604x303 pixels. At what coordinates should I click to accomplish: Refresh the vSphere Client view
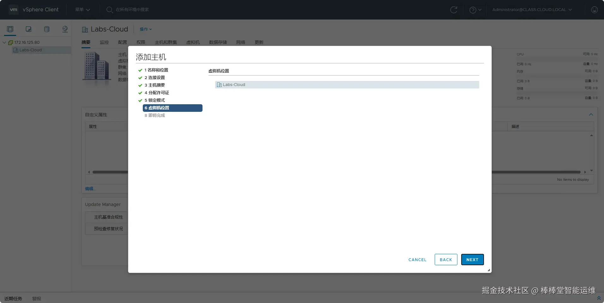coord(454,10)
